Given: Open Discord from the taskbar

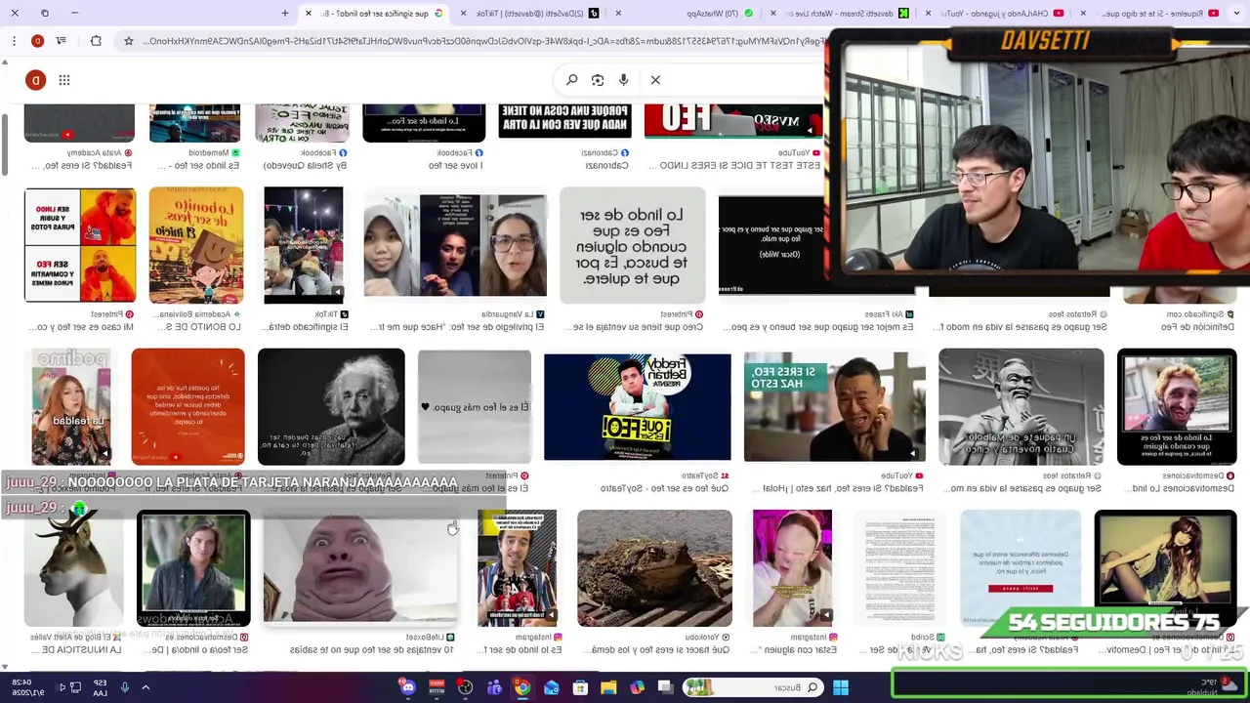Looking at the screenshot, I should tap(408, 687).
